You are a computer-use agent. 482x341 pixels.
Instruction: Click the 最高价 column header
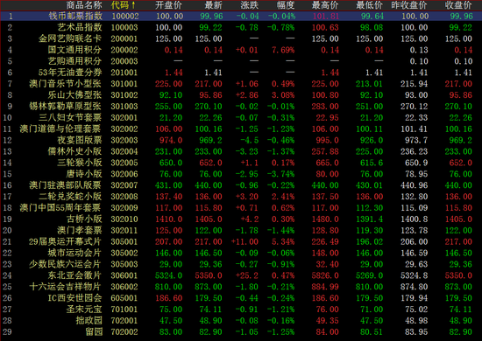(x=325, y=5)
